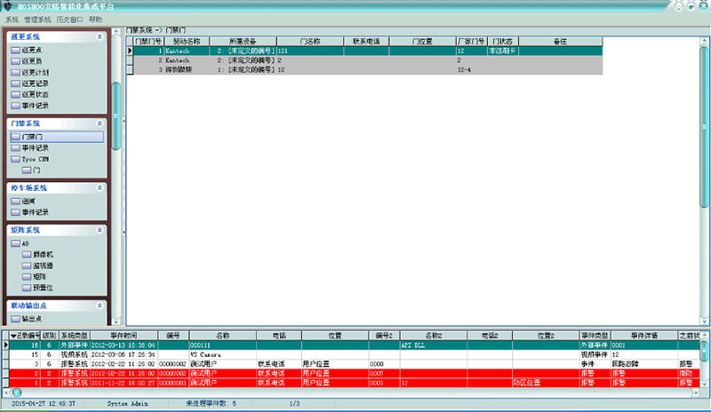Click 摄像机 under the AB matrix

click(43, 254)
